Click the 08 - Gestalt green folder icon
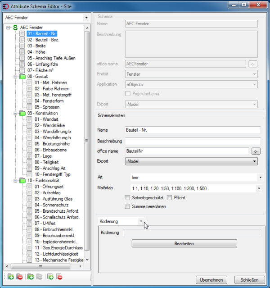This screenshot has height=288, width=270. coord(22,77)
